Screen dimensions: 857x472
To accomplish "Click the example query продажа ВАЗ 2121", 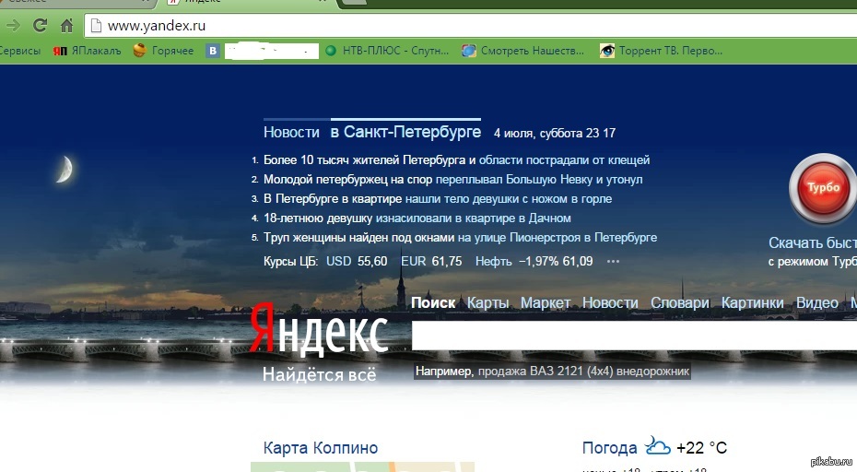I will coord(583,372).
